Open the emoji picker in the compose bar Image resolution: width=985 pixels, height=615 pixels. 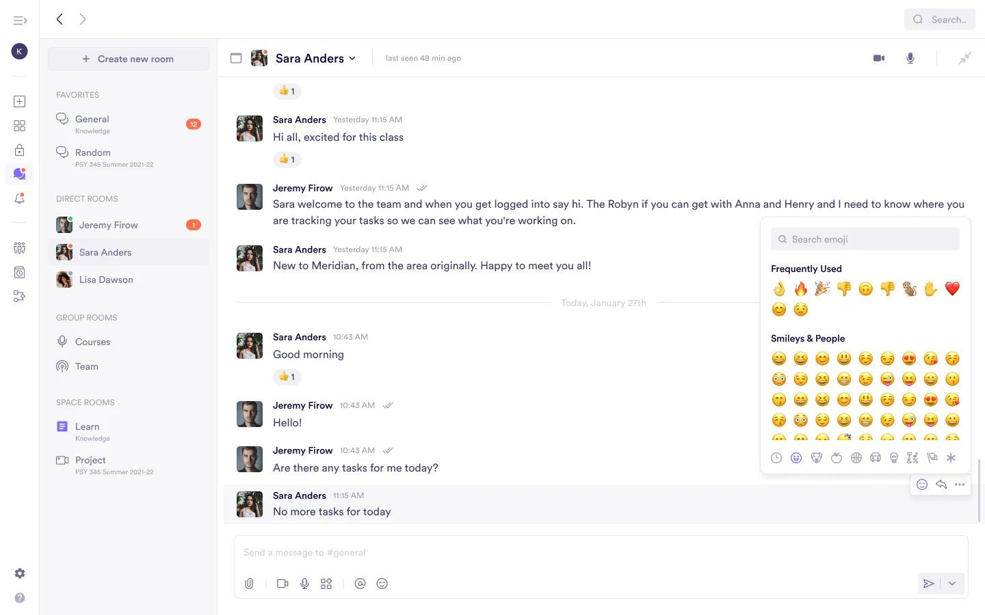382,584
